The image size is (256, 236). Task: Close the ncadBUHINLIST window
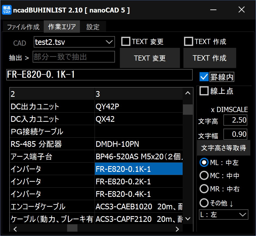pos(241,10)
